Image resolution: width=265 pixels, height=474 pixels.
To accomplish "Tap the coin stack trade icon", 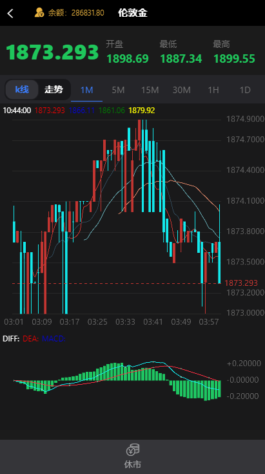I will 133,449.
